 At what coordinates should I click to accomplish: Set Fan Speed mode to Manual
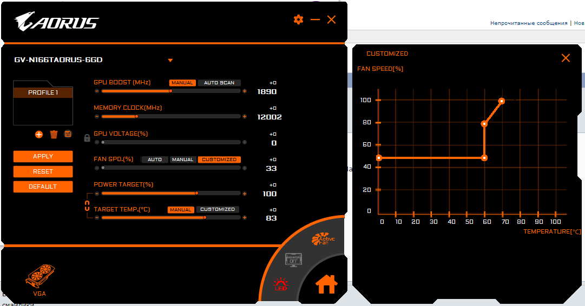coord(183,159)
